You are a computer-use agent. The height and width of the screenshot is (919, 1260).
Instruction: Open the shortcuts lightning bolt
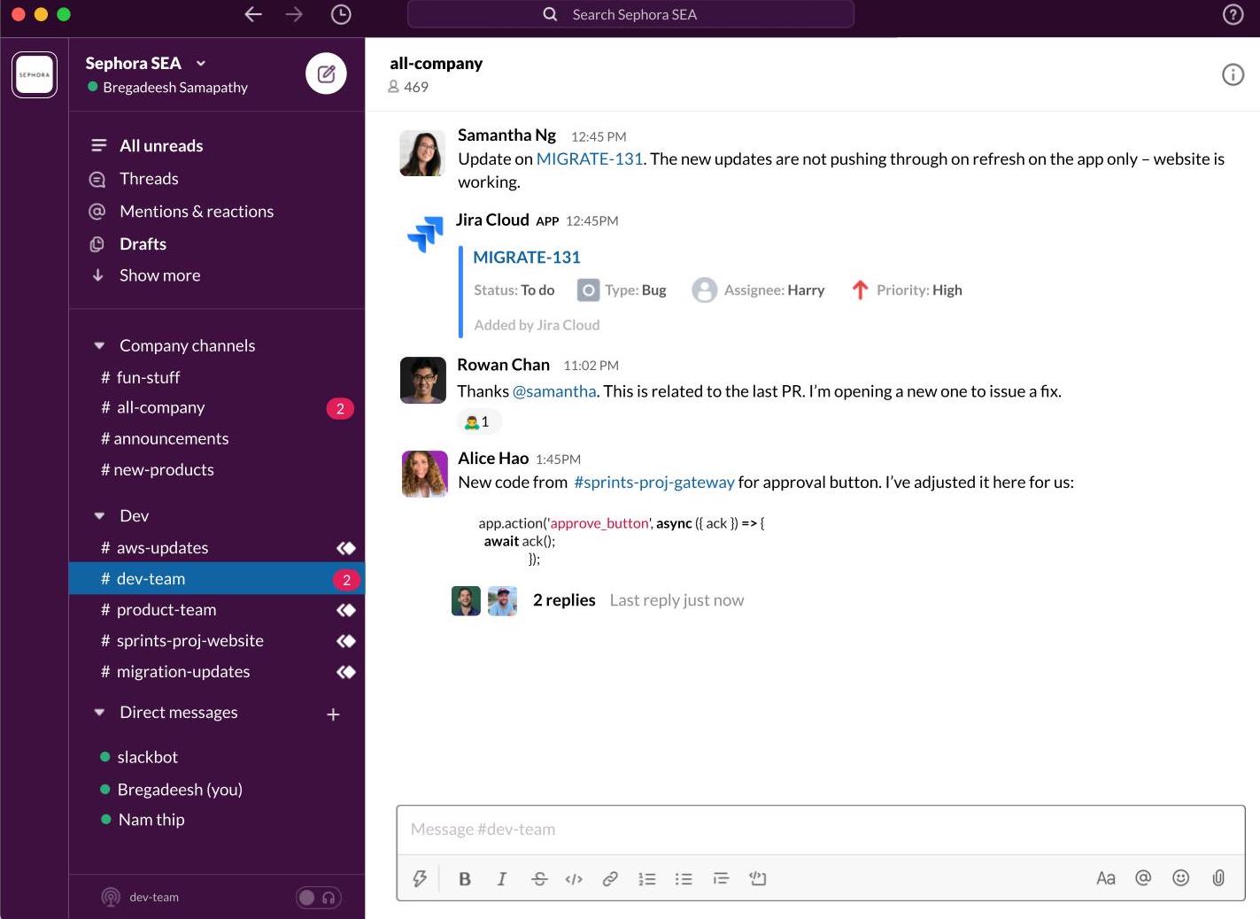(420, 878)
